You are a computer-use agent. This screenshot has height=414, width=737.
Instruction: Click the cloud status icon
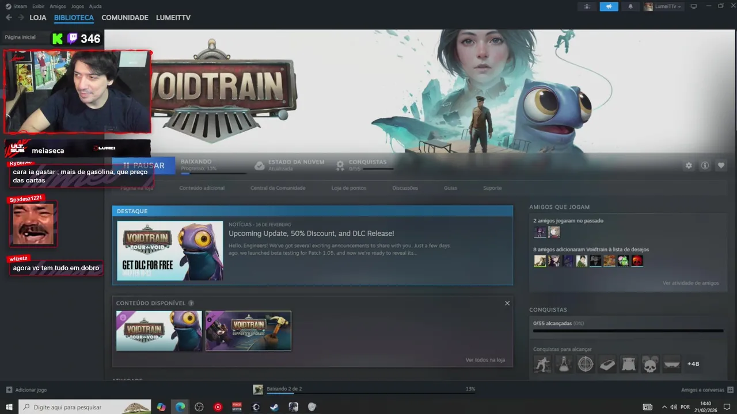[260, 166]
